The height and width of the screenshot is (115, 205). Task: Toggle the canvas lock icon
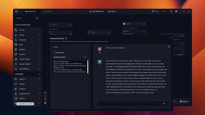coord(45,102)
